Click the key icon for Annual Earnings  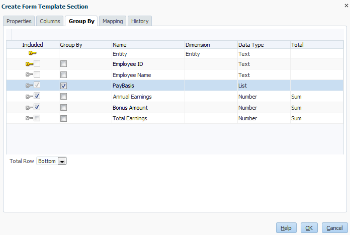(x=29, y=97)
